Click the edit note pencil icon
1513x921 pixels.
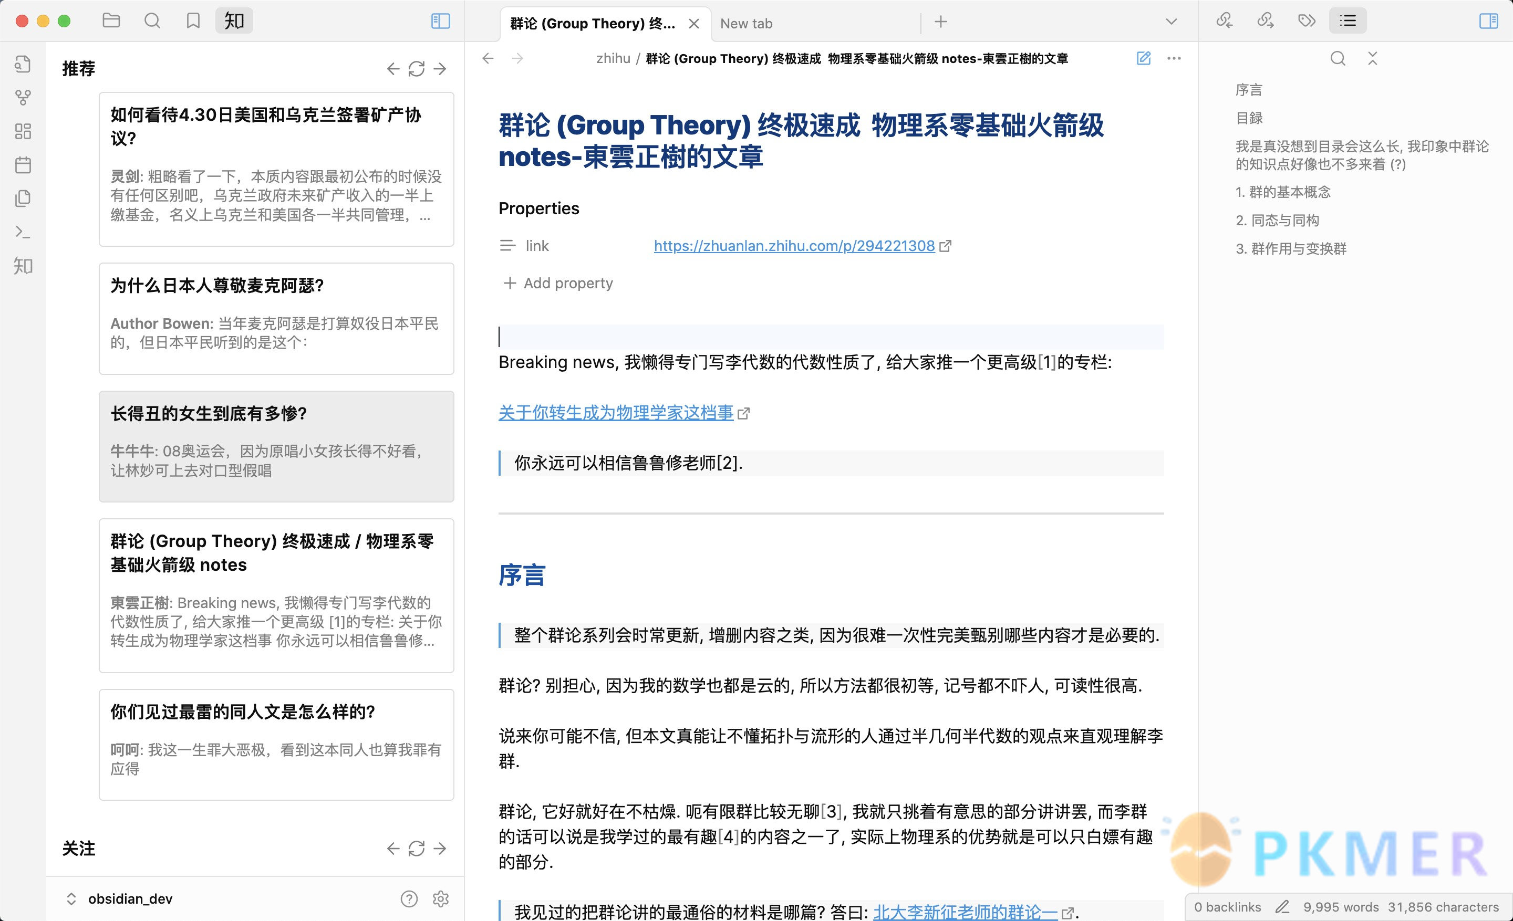point(1143,58)
